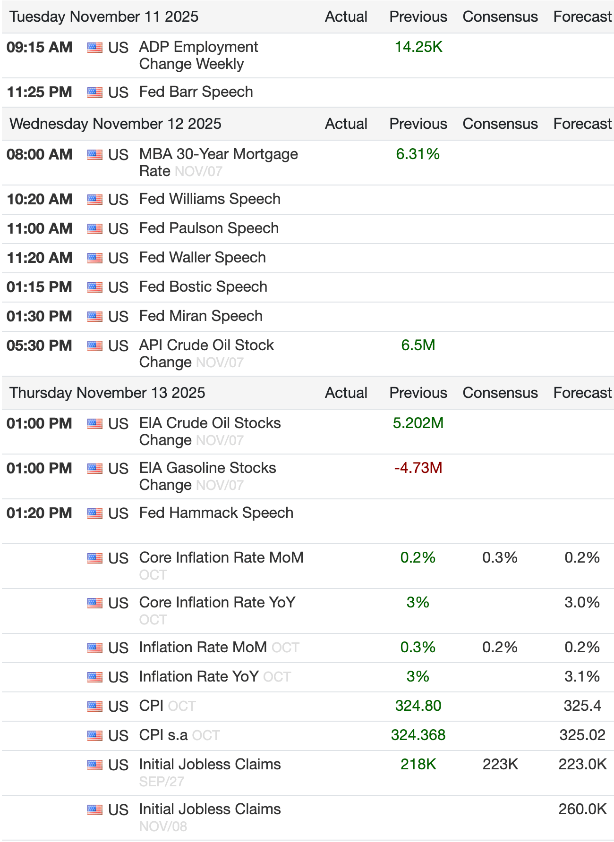Select the flag icon next to CPI s.a
The image size is (614, 842).
coord(94,736)
